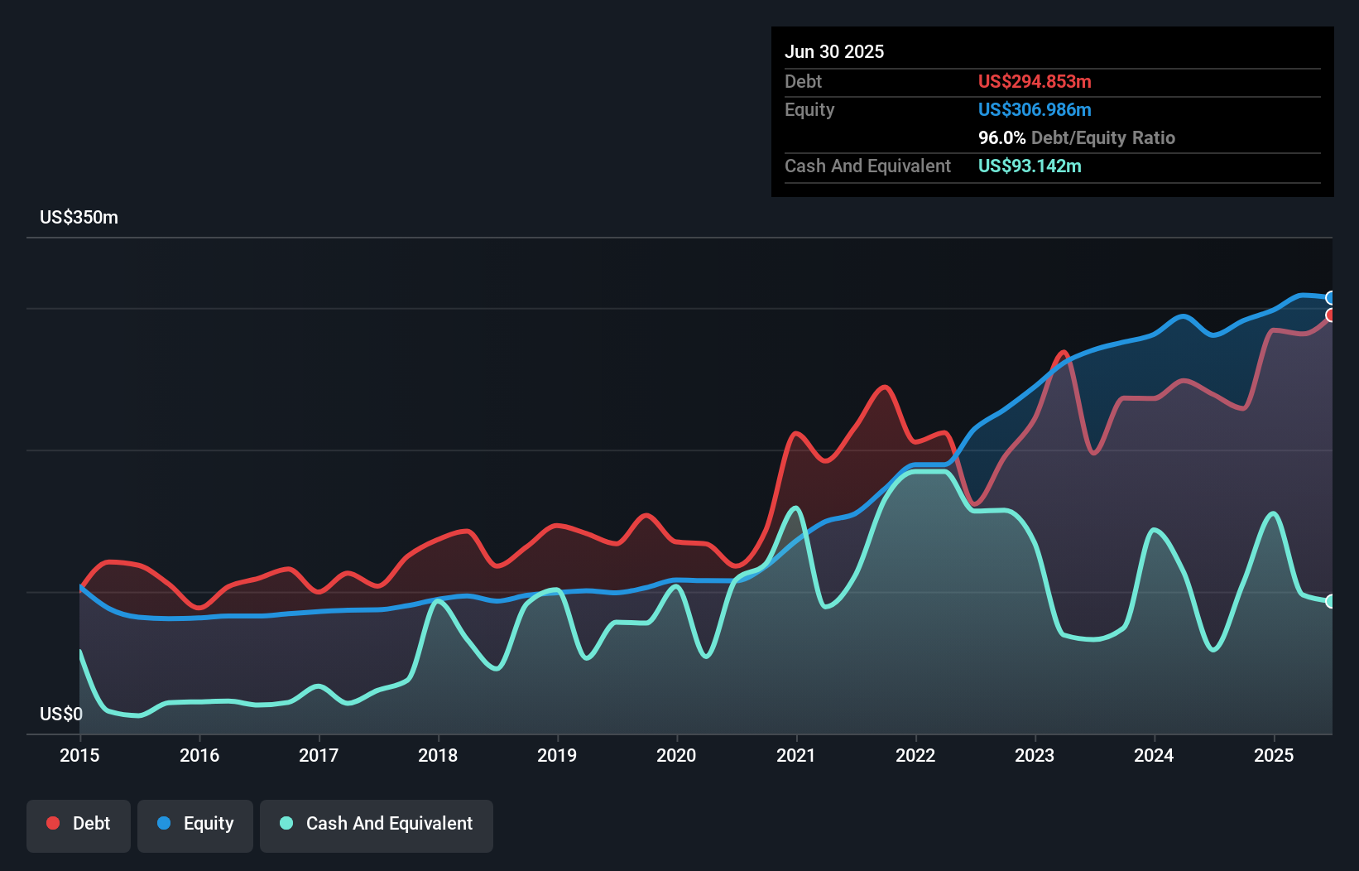The height and width of the screenshot is (871, 1359).
Task: Select the 2018 x-axis label
Action: pyautogui.click(x=438, y=755)
